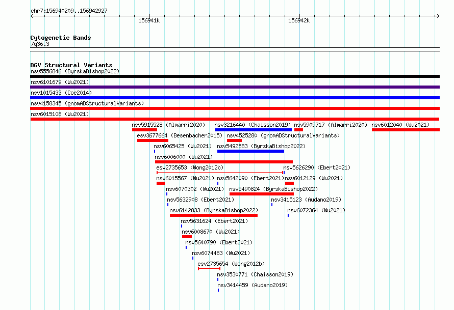Click the red nsv6008670 variant bar

[187, 237]
